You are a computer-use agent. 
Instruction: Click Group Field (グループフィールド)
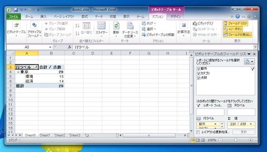point(58,35)
